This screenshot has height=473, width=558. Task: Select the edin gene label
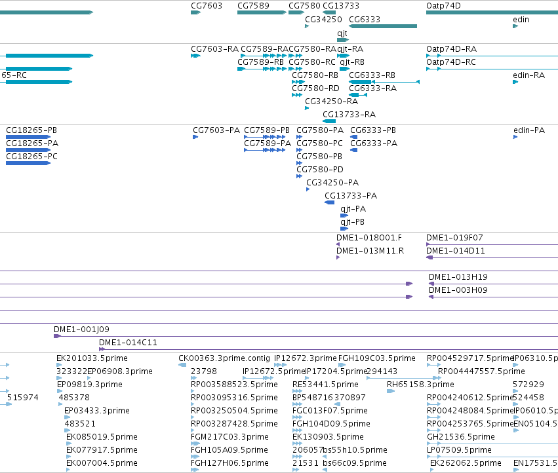[521, 19]
